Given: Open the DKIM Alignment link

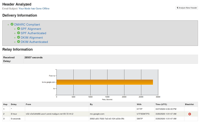Looking at the screenshot, I should (32, 38).
